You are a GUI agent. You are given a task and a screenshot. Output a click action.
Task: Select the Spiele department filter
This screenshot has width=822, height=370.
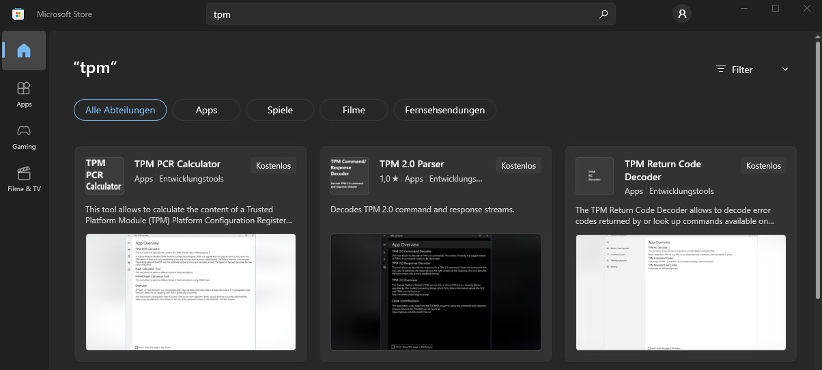coord(280,110)
